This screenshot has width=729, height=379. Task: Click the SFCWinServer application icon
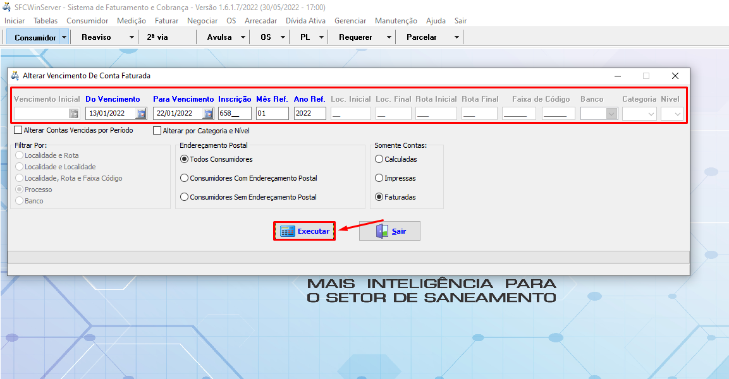(7, 8)
